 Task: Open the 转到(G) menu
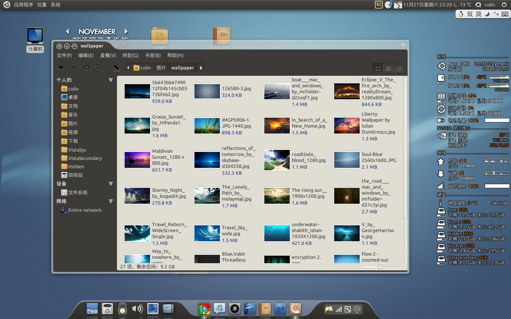(x=131, y=55)
